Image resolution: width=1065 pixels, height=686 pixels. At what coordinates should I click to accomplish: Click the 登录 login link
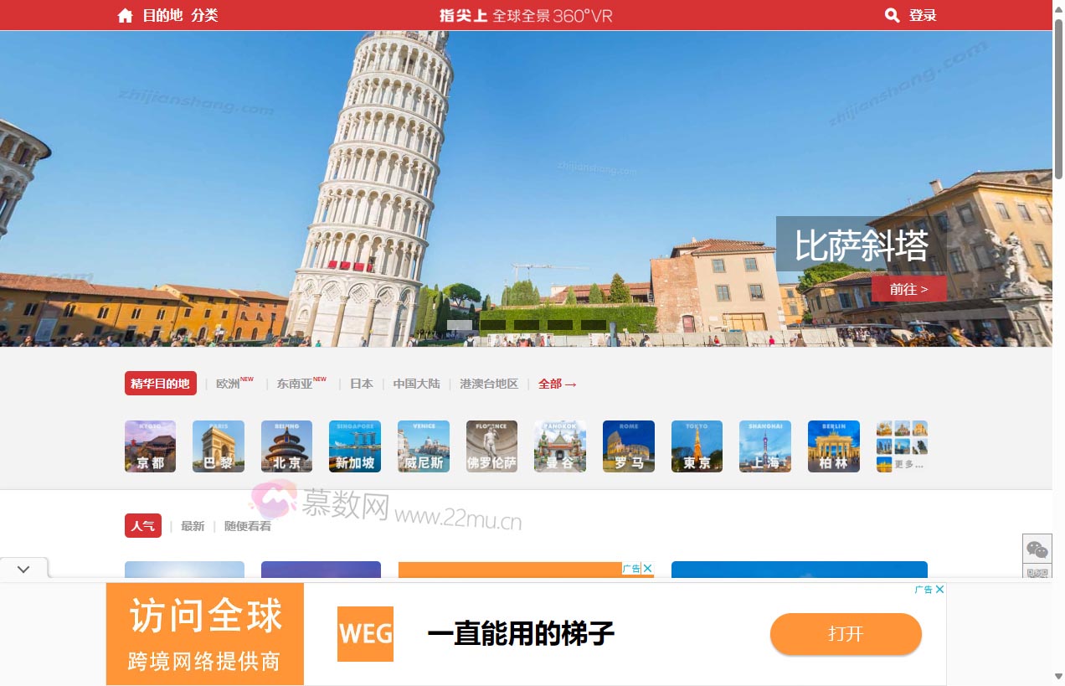tap(922, 14)
